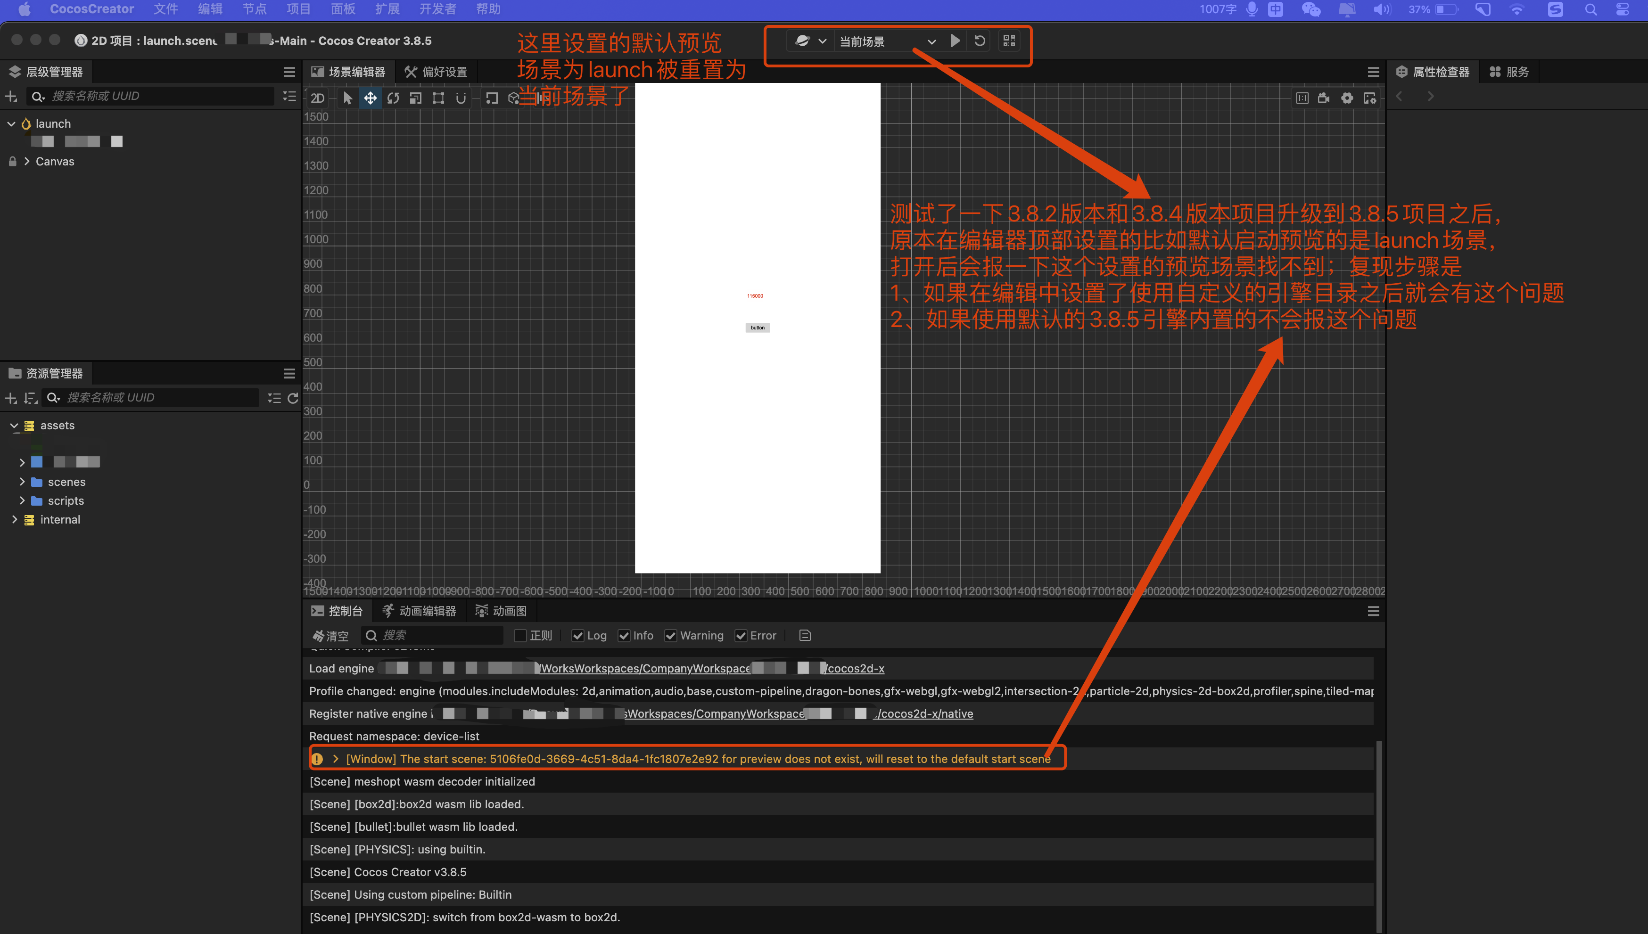The height and width of the screenshot is (934, 1648).
Task: Click the play preview button
Action: [955, 41]
